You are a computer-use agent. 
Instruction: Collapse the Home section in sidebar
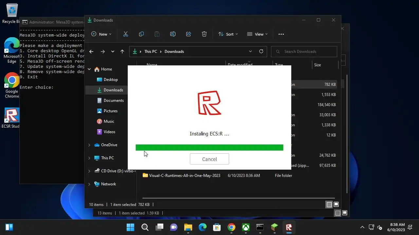pyautogui.click(x=89, y=69)
